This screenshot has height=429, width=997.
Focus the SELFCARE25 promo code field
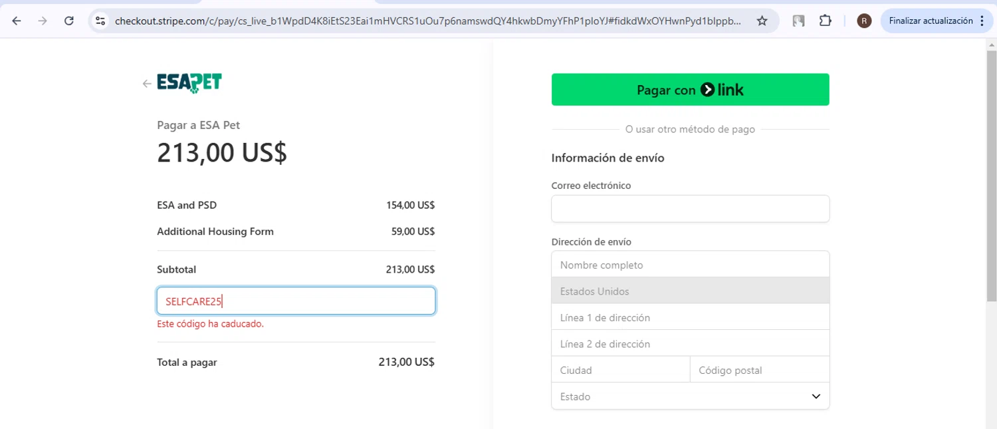point(296,301)
